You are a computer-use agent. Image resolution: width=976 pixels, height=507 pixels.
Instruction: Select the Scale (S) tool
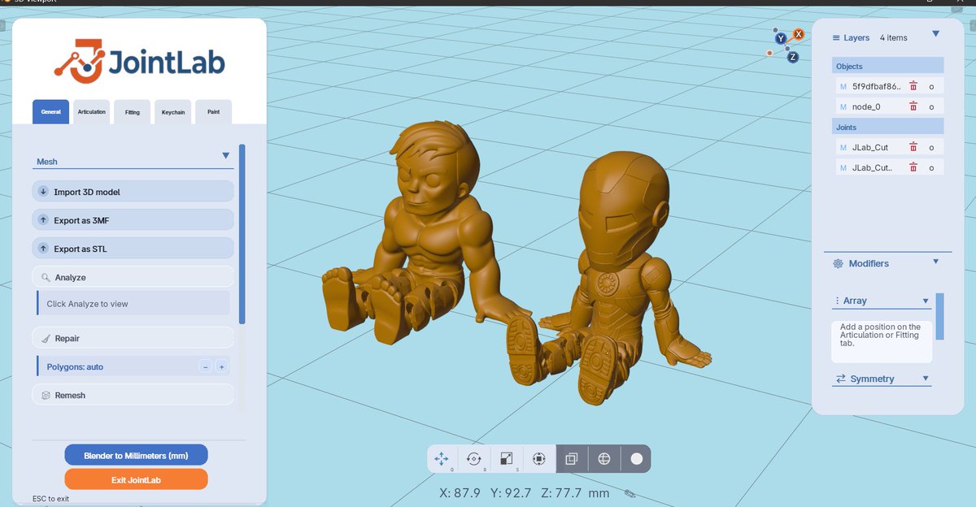click(506, 459)
